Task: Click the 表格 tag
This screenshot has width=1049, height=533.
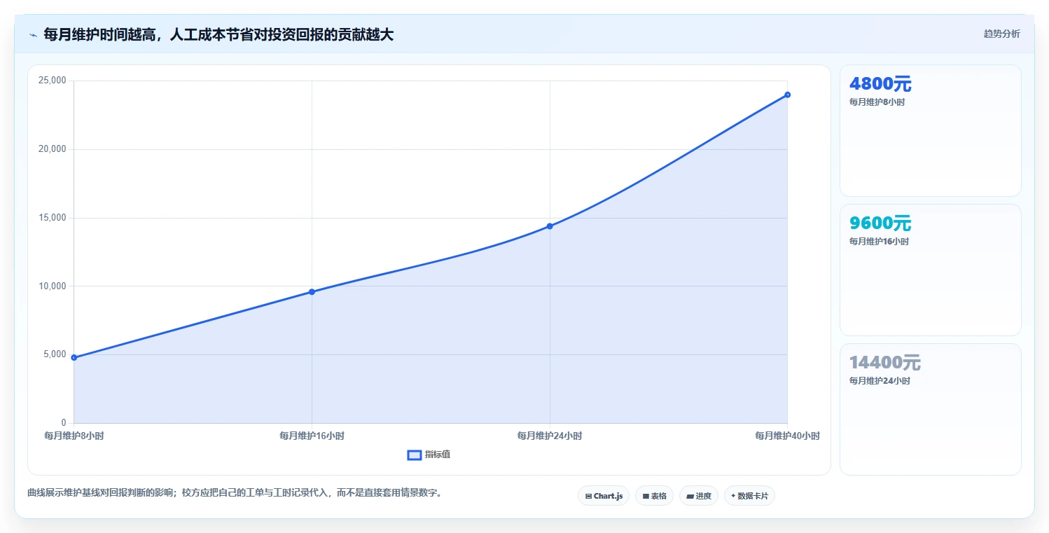Action: click(654, 496)
